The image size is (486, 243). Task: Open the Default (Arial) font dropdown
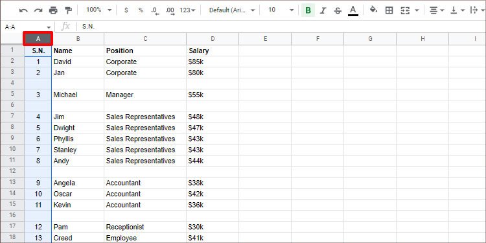click(x=232, y=10)
